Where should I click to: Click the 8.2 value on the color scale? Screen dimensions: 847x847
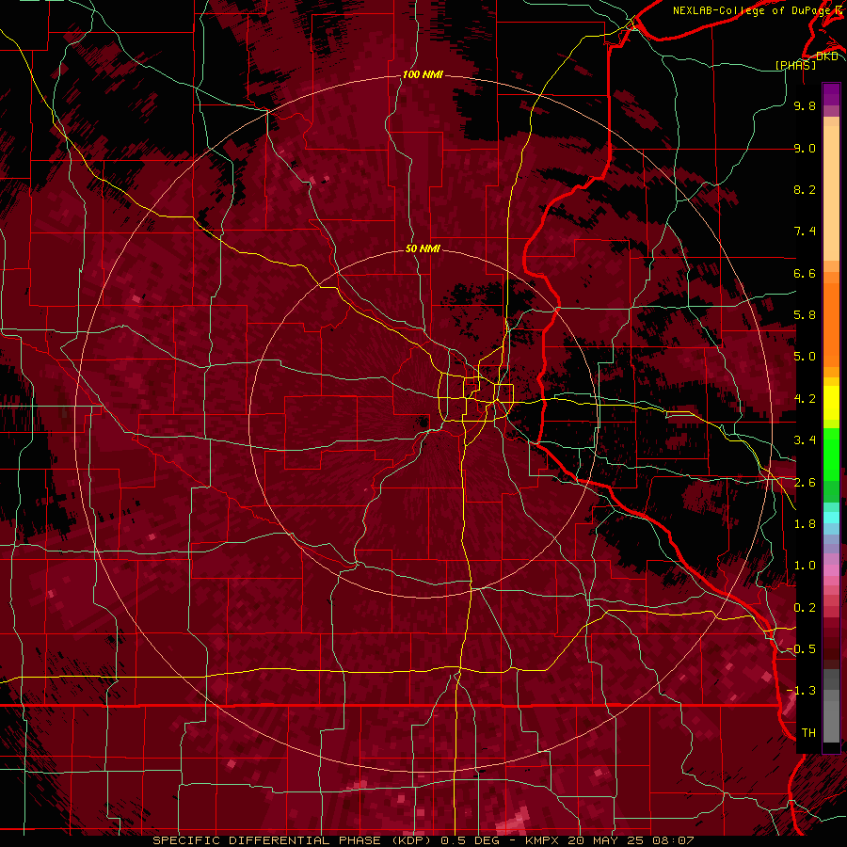tap(805, 189)
